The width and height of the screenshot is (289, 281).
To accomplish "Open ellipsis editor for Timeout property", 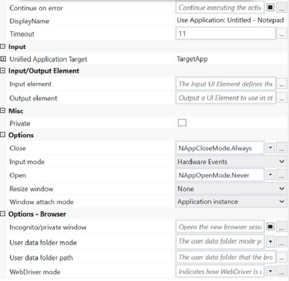I will click(282, 34).
